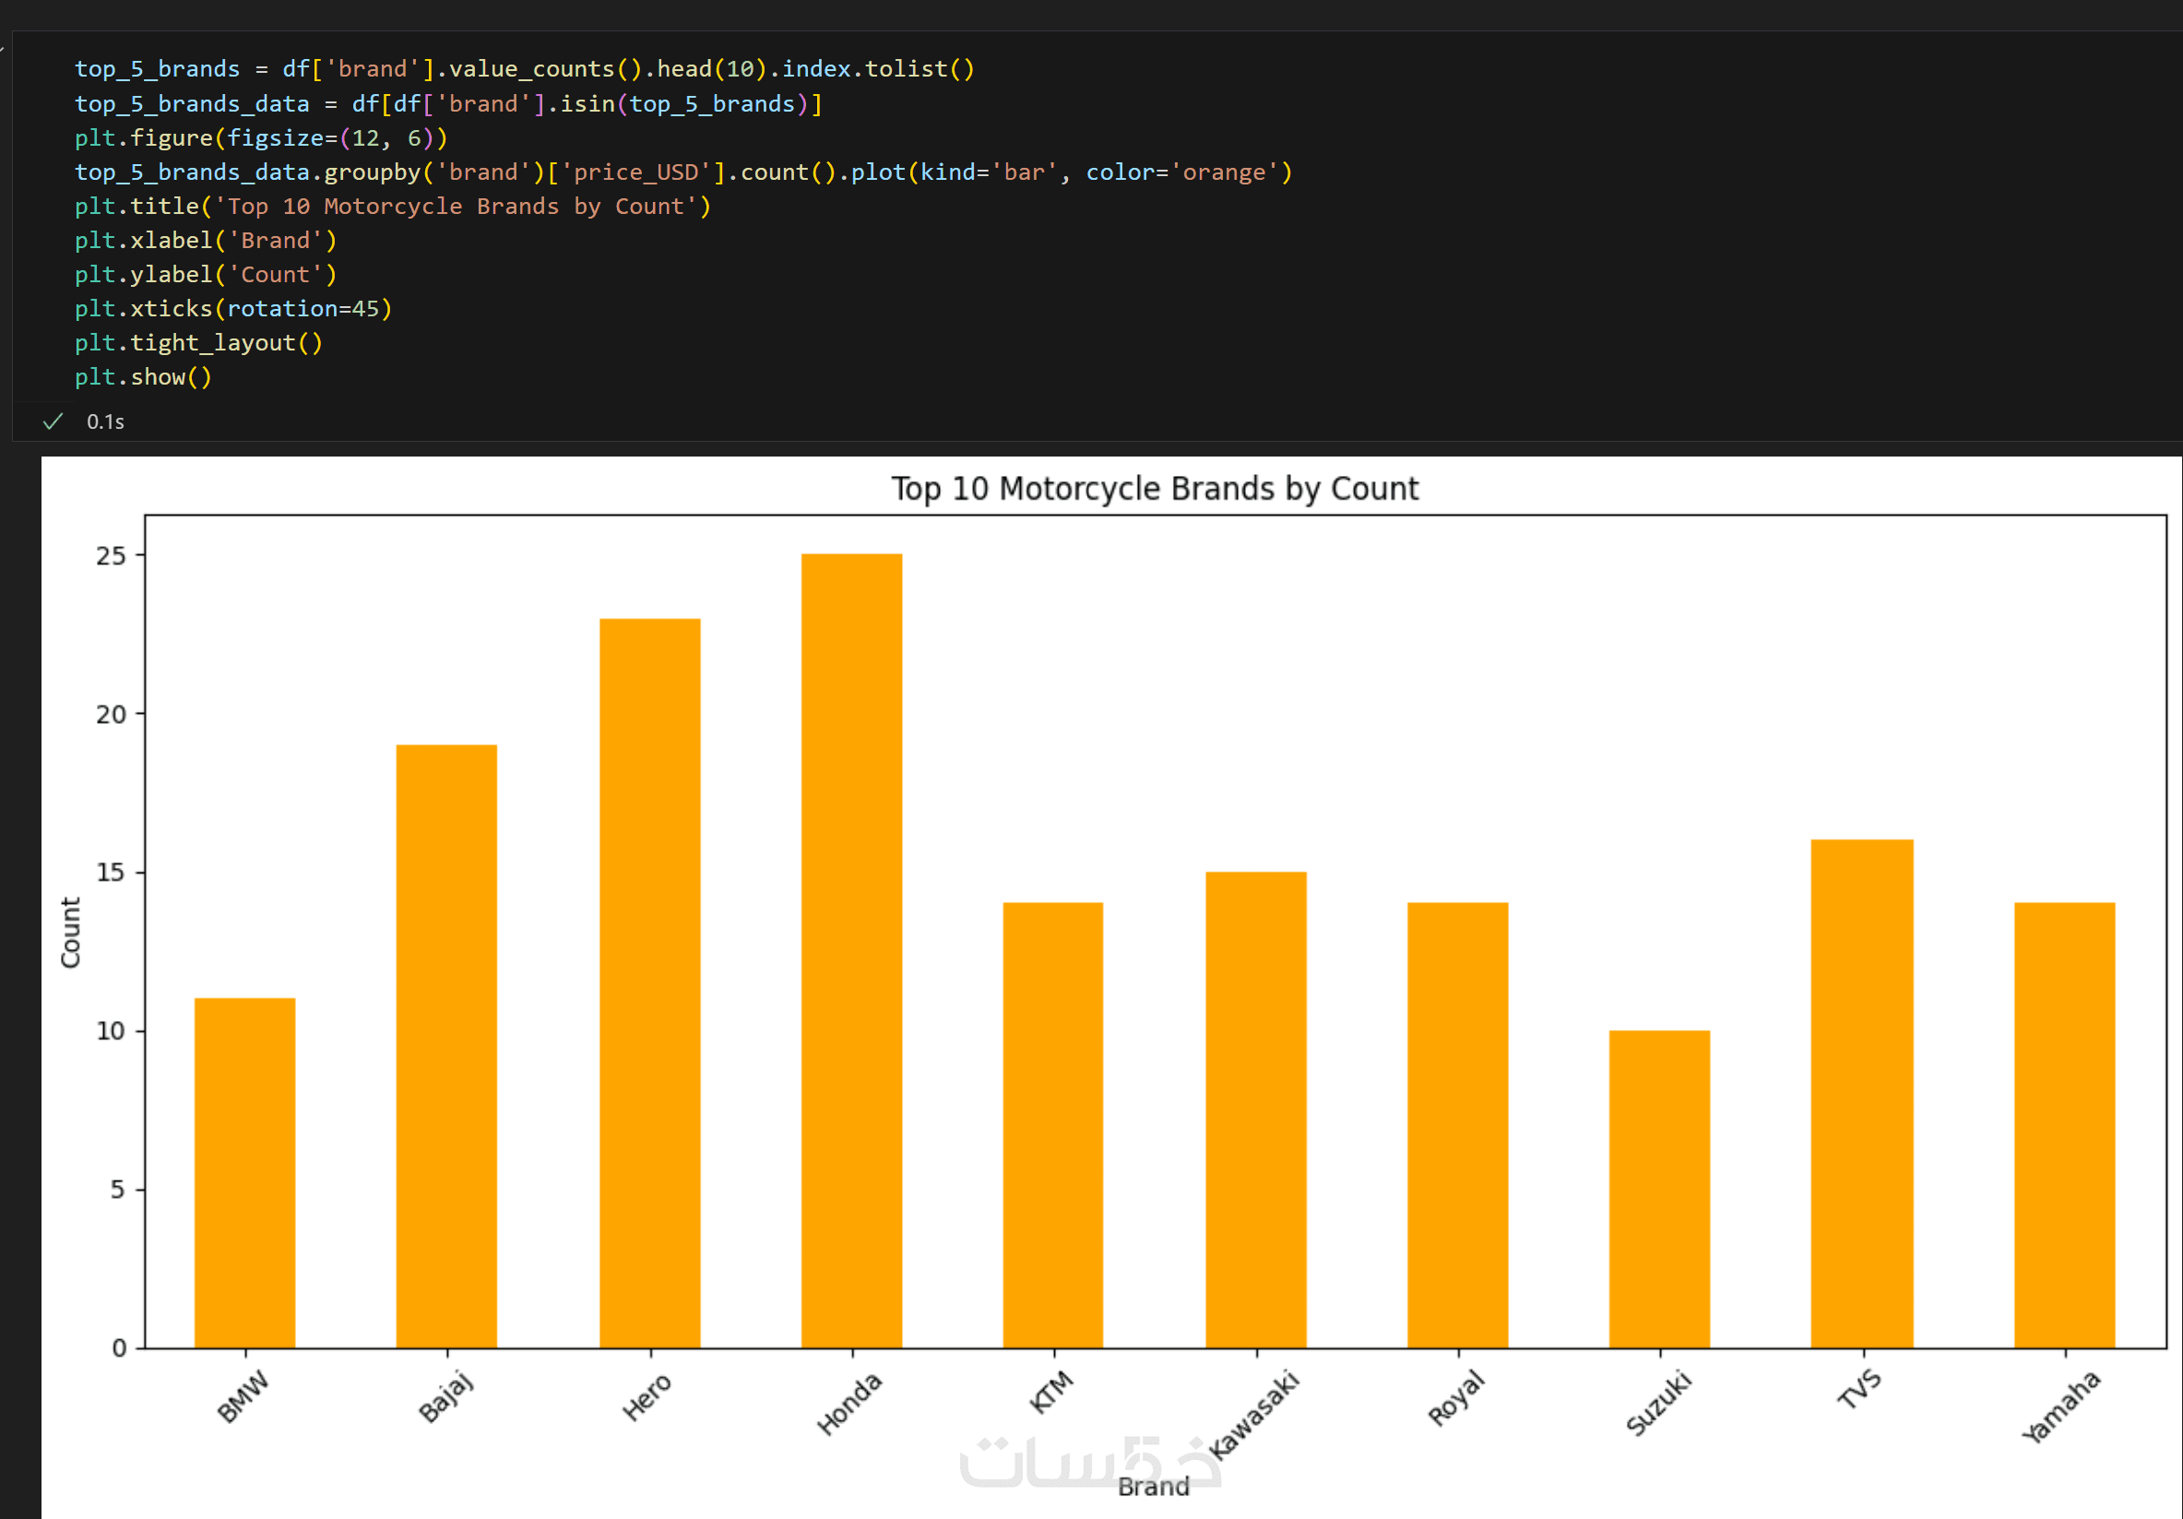Click the Honda bar in the chart
Viewport: 2183px width, 1519px height.
851,951
